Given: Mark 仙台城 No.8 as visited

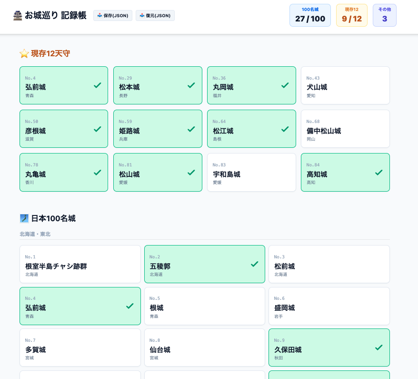Looking at the screenshot, I should 205,348.
